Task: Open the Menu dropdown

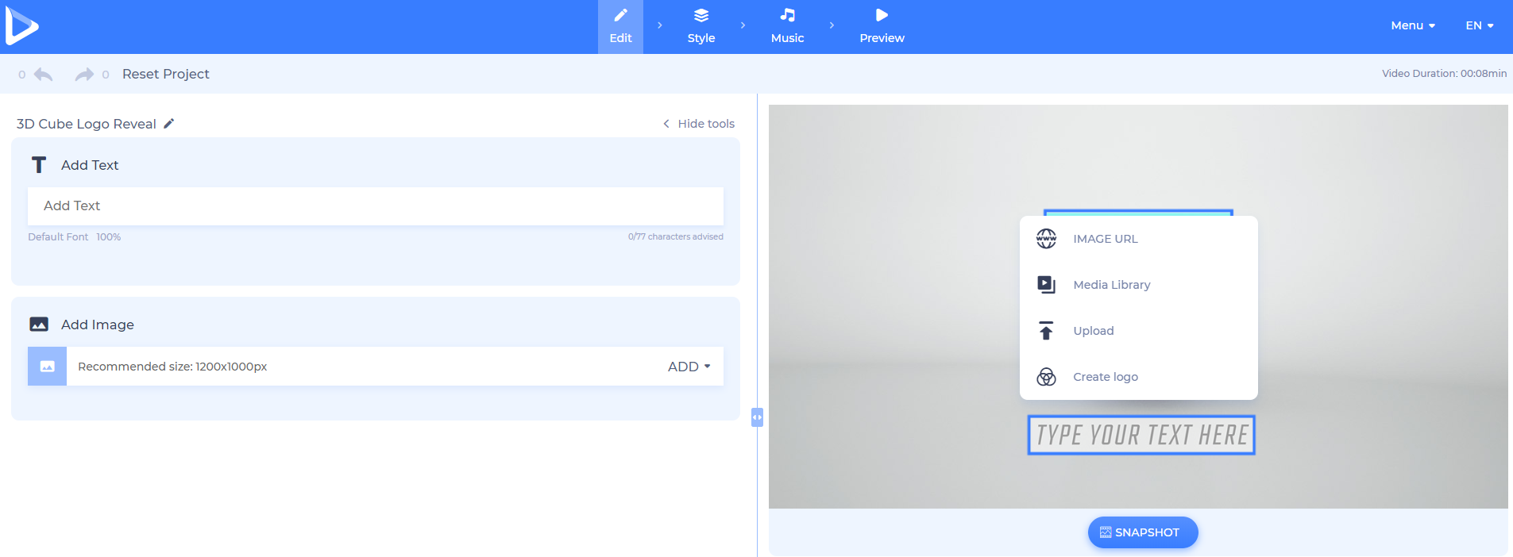Action: [x=1412, y=25]
